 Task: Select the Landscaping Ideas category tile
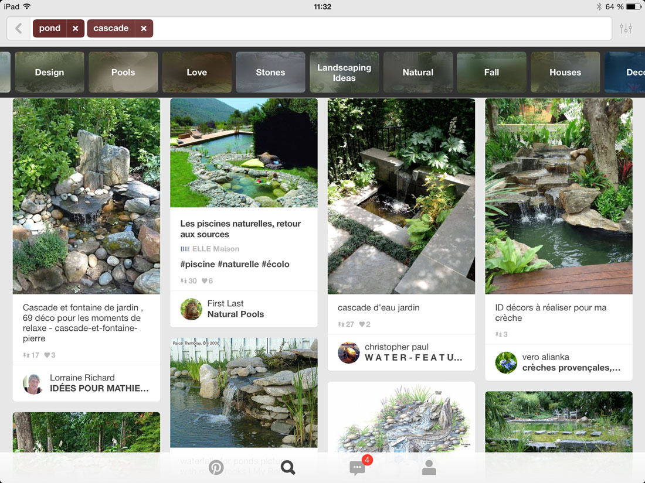pos(344,72)
